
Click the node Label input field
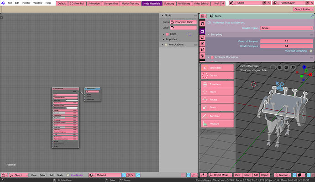[x=184, y=27]
